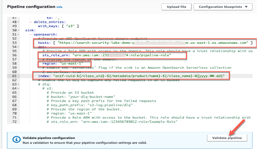The image size is (257, 149).
Task: Open the Info link beside Pipeline configuration
Action: click(x=59, y=7)
